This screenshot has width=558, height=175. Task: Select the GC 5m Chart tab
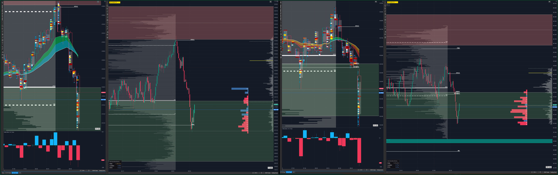[x=15, y=173]
